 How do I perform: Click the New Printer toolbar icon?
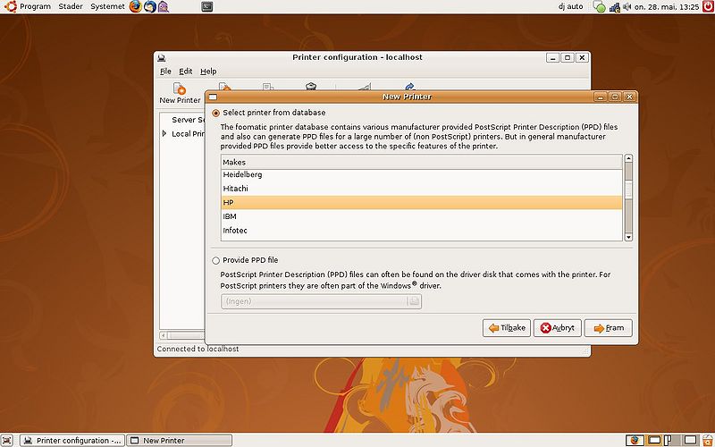tap(180, 93)
